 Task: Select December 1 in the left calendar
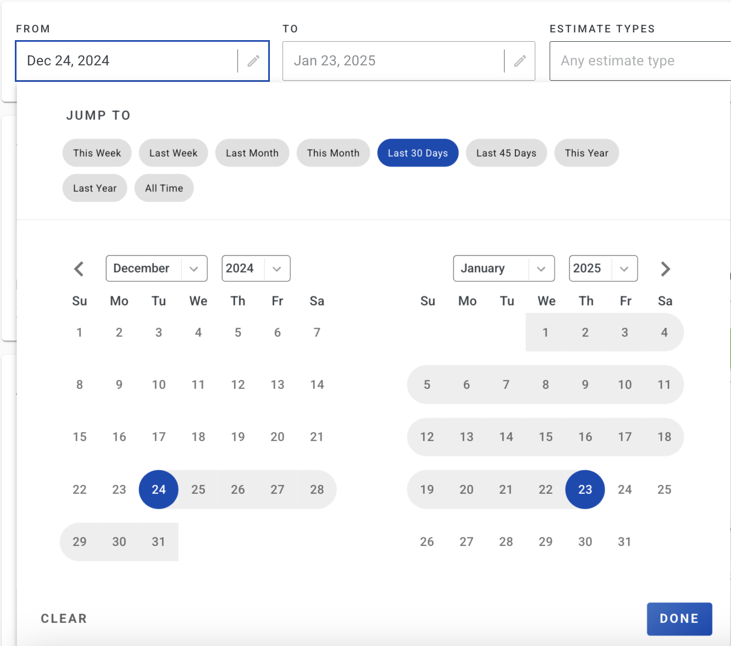[x=80, y=332]
